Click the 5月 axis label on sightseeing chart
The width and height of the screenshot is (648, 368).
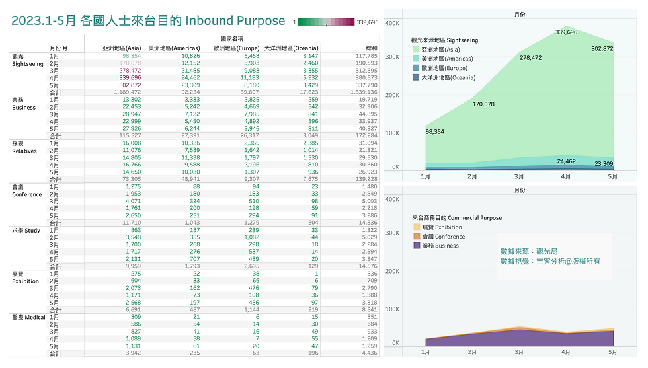tap(613, 176)
